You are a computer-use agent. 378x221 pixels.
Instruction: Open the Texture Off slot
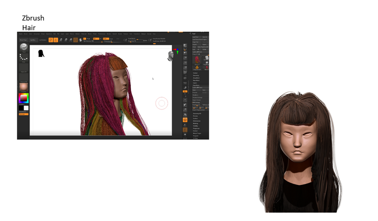(x=24, y=78)
